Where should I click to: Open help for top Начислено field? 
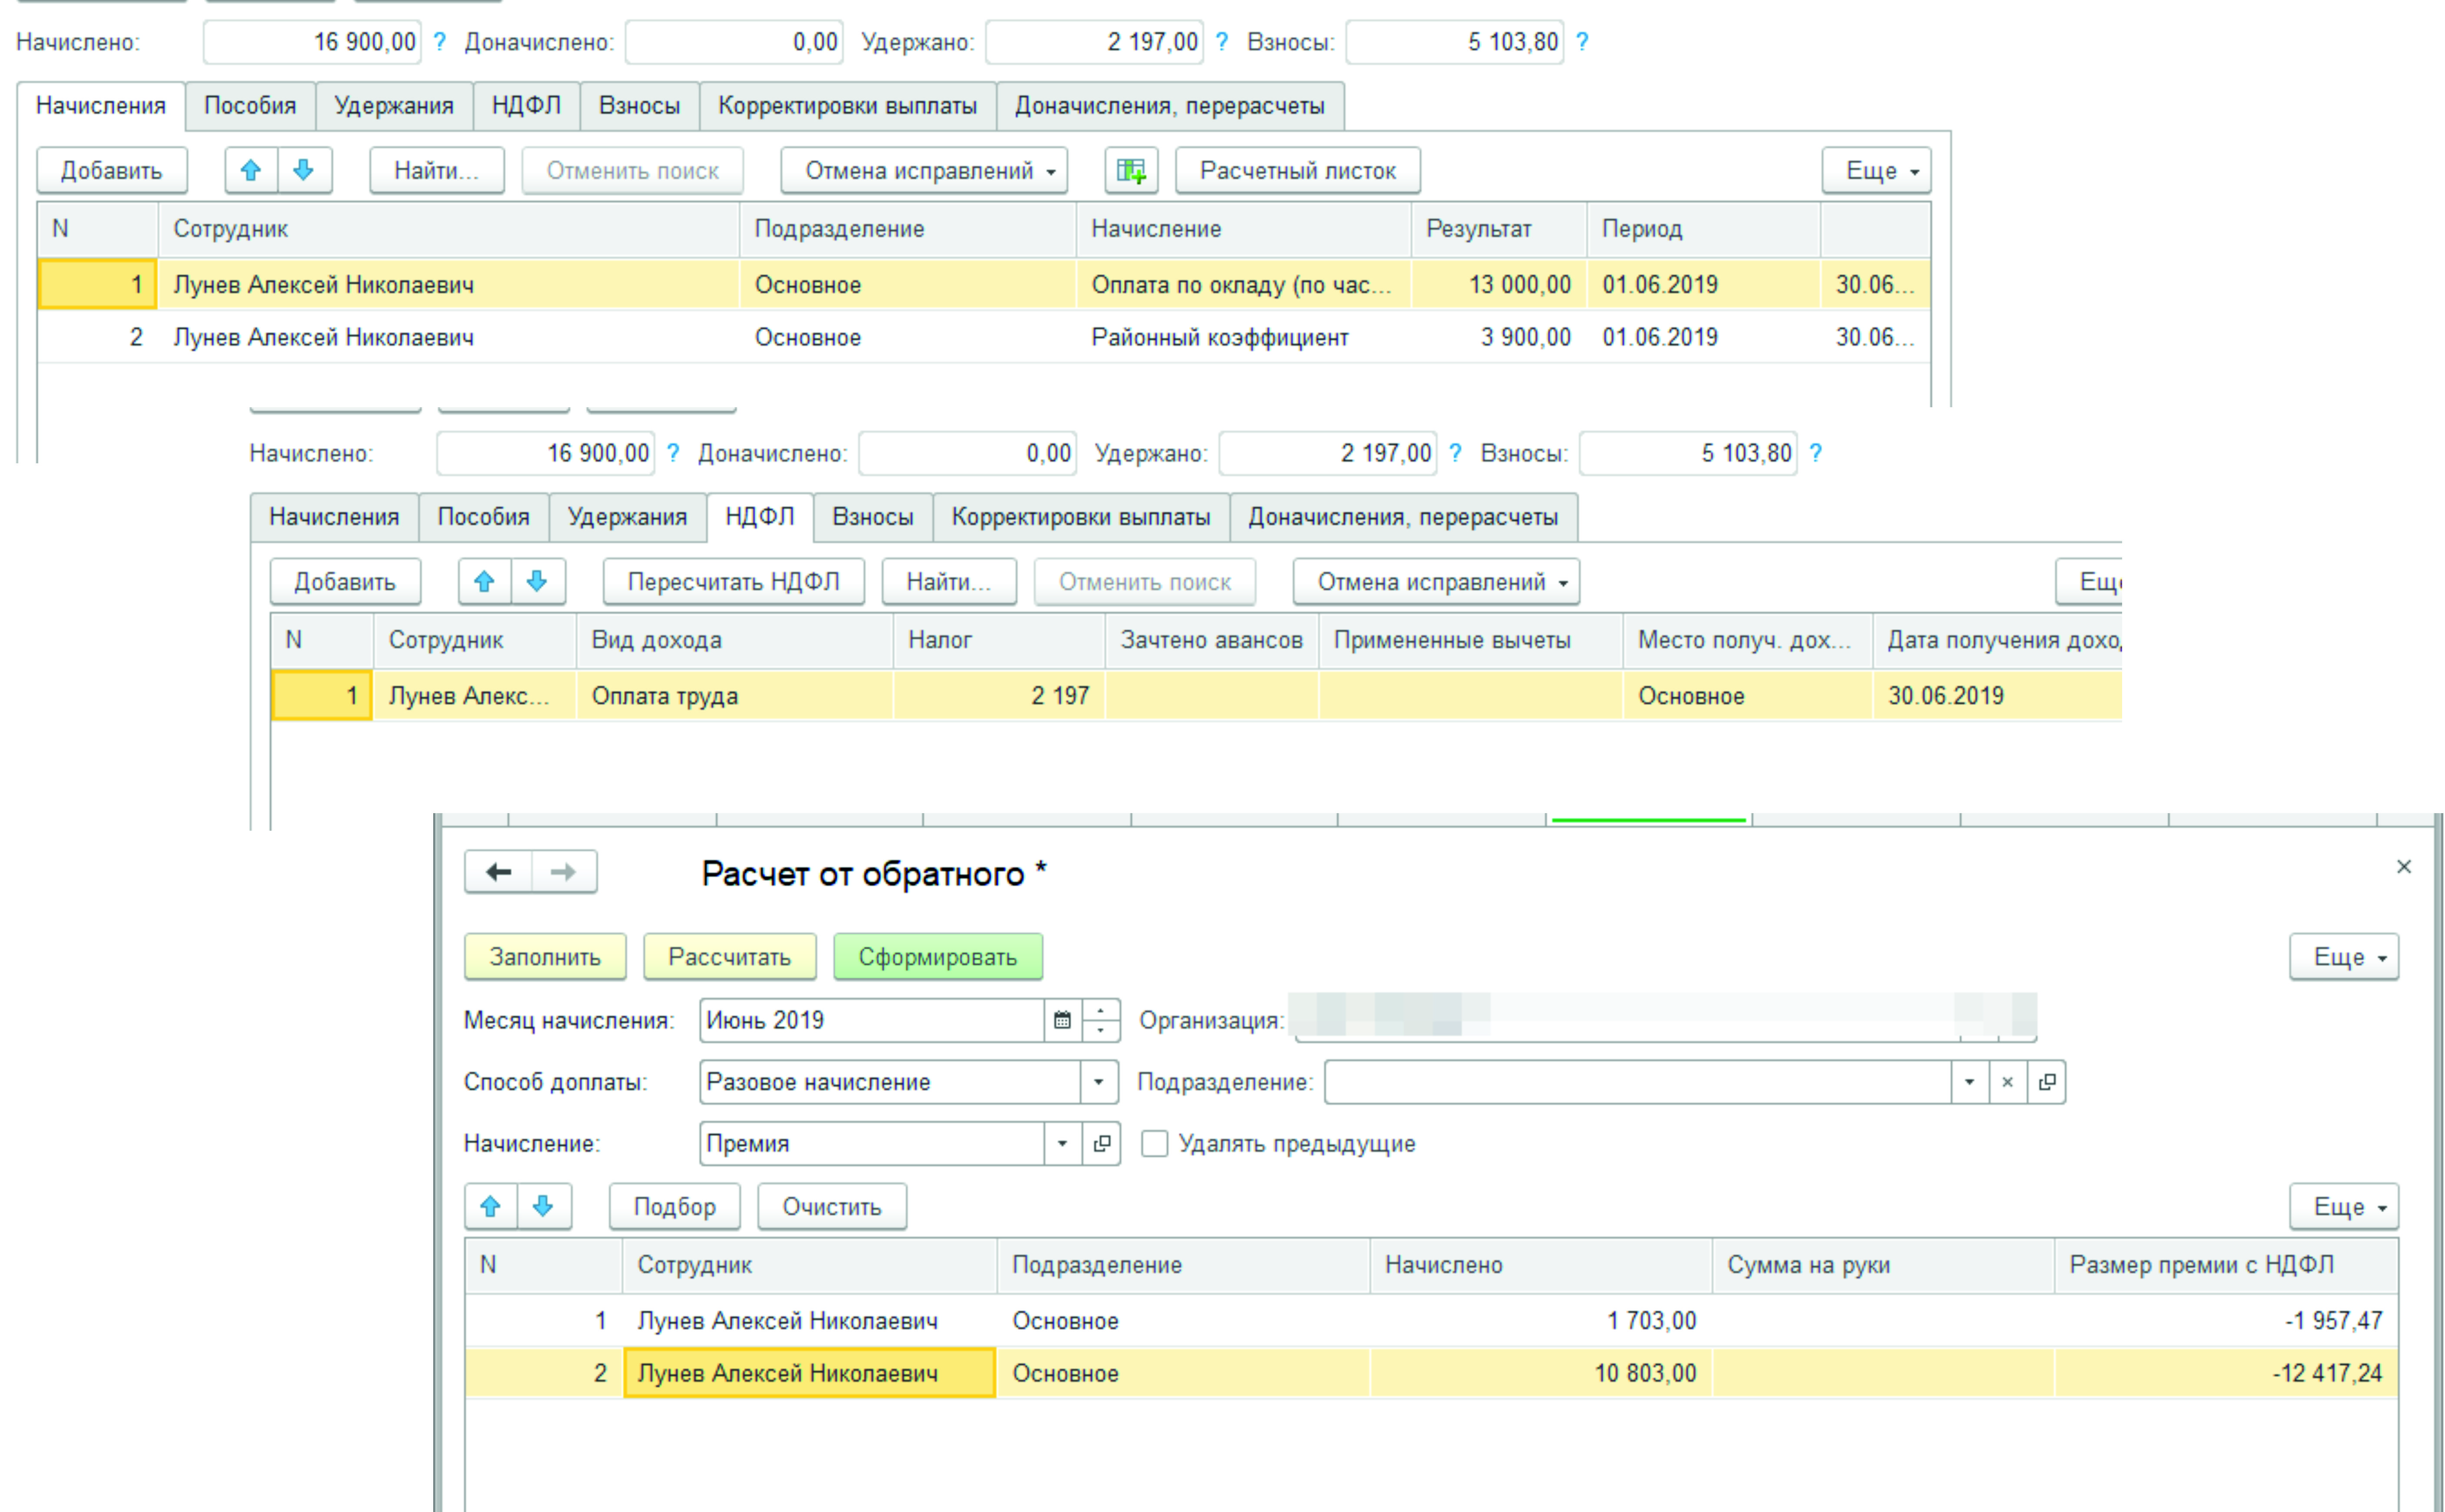coord(439,42)
